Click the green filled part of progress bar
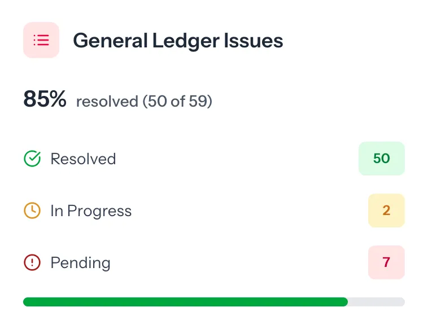 tap(185, 302)
